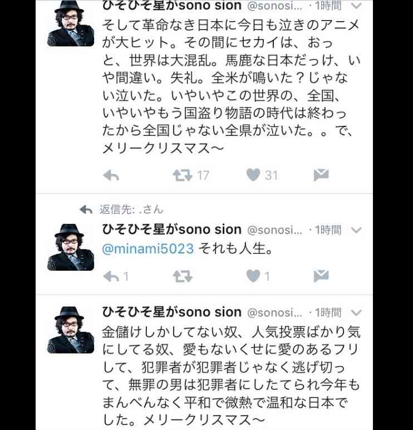Like the tweet with 31 likes
This screenshot has height=430, width=413.
click(253, 175)
